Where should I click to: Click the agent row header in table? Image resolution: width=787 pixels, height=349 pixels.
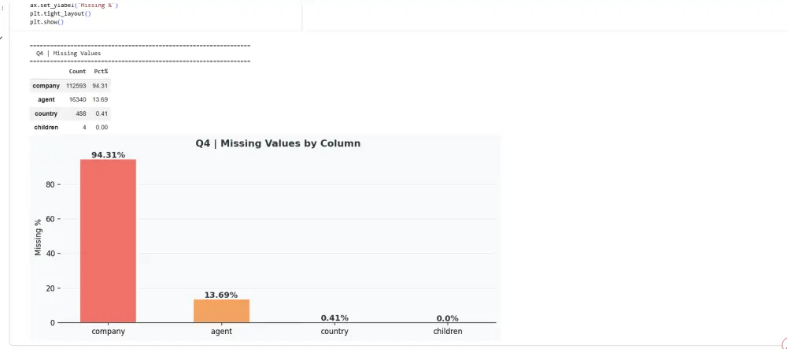click(x=46, y=99)
